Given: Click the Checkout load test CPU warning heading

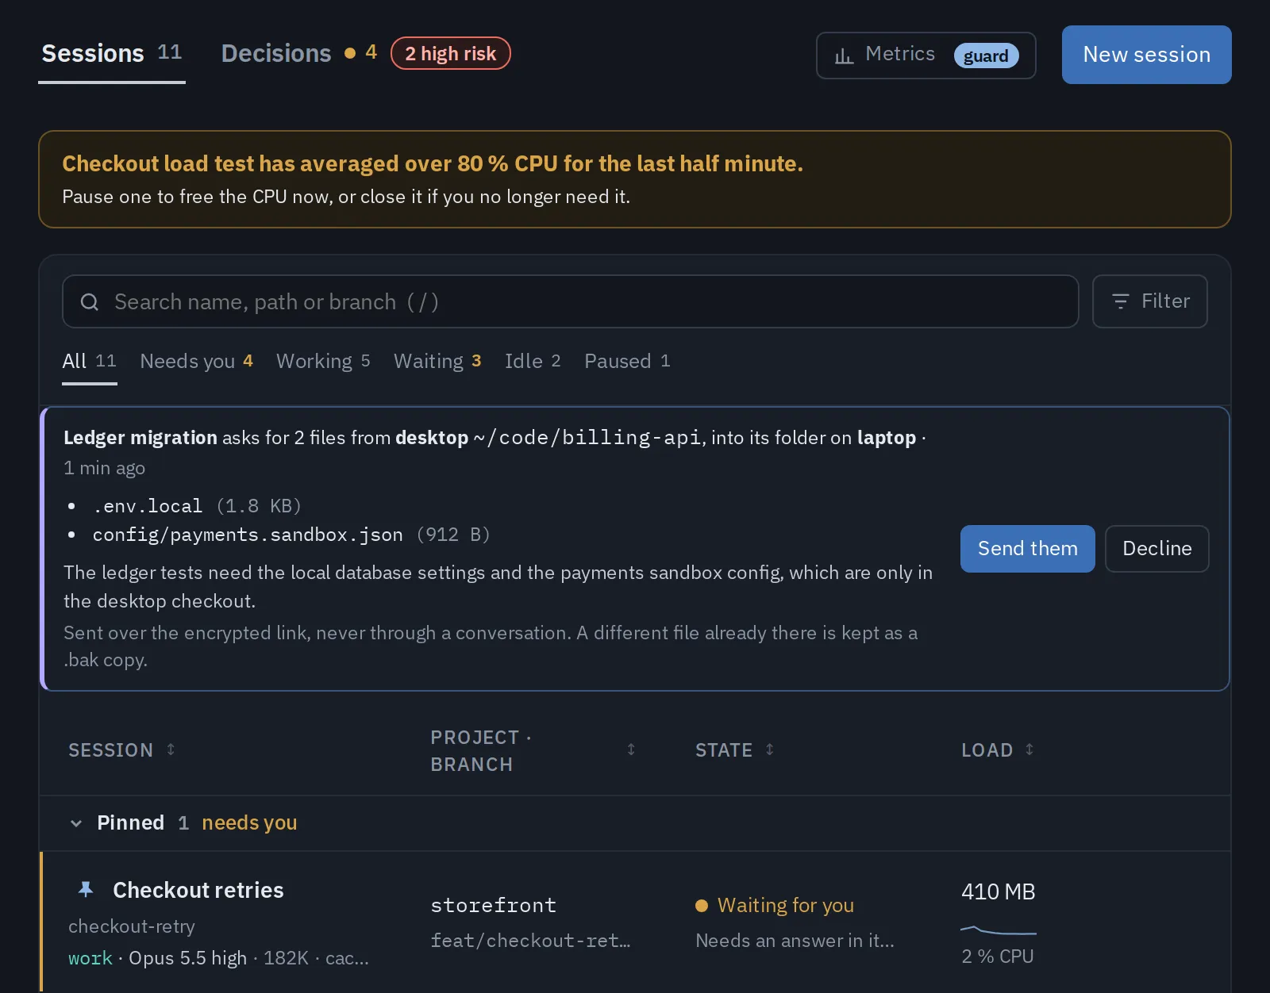Looking at the screenshot, I should click(x=433, y=163).
